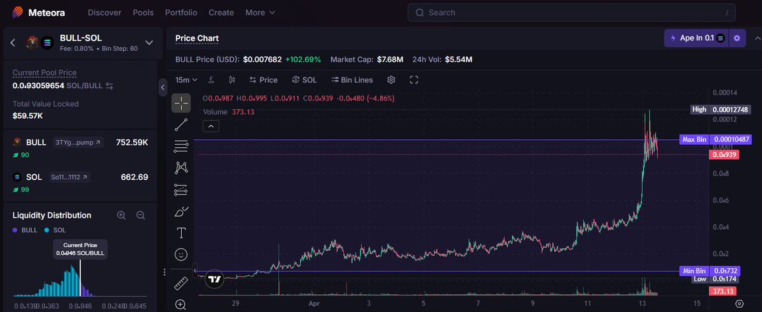Grab the panel resize handle dots
Screen dimensions: 762x312
coord(165,272)
